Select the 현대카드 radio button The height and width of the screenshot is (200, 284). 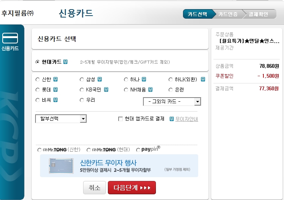[x=37, y=62]
